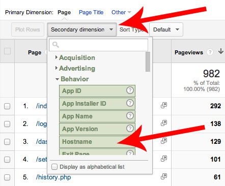Check the box for row 2
This screenshot has width=225, height=186.
[x=7, y=124]
